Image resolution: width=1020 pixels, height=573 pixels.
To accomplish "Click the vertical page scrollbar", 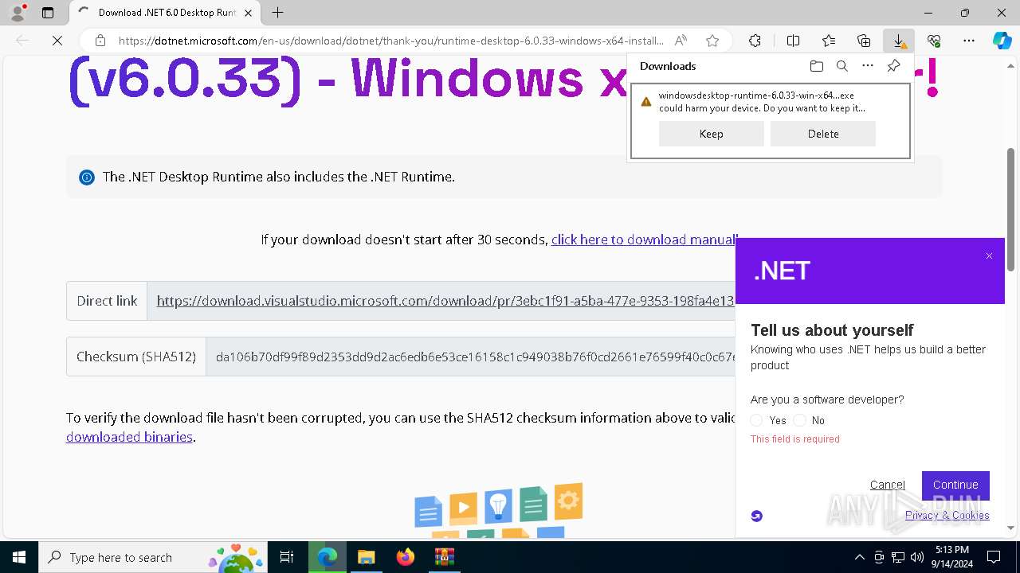I will (x=1011, y=210).
